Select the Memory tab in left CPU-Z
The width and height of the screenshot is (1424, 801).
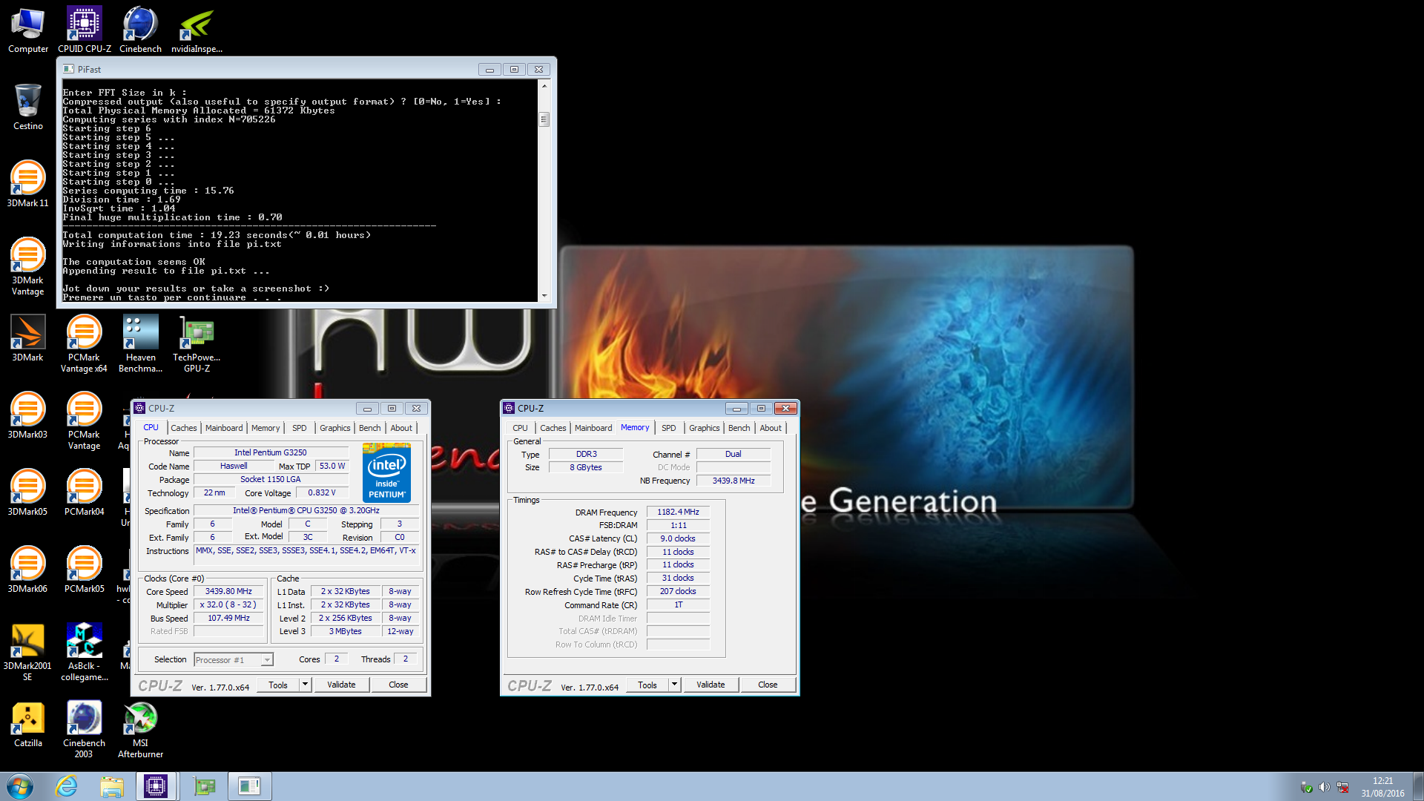coord(266,428)
